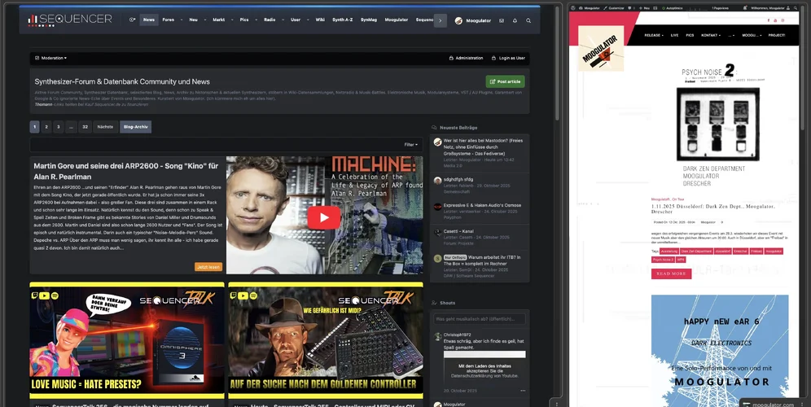This screenshot has width=811, height=407.
Task: Open the Psych Noise 2 poster image
Action: (x=718, y=124)
